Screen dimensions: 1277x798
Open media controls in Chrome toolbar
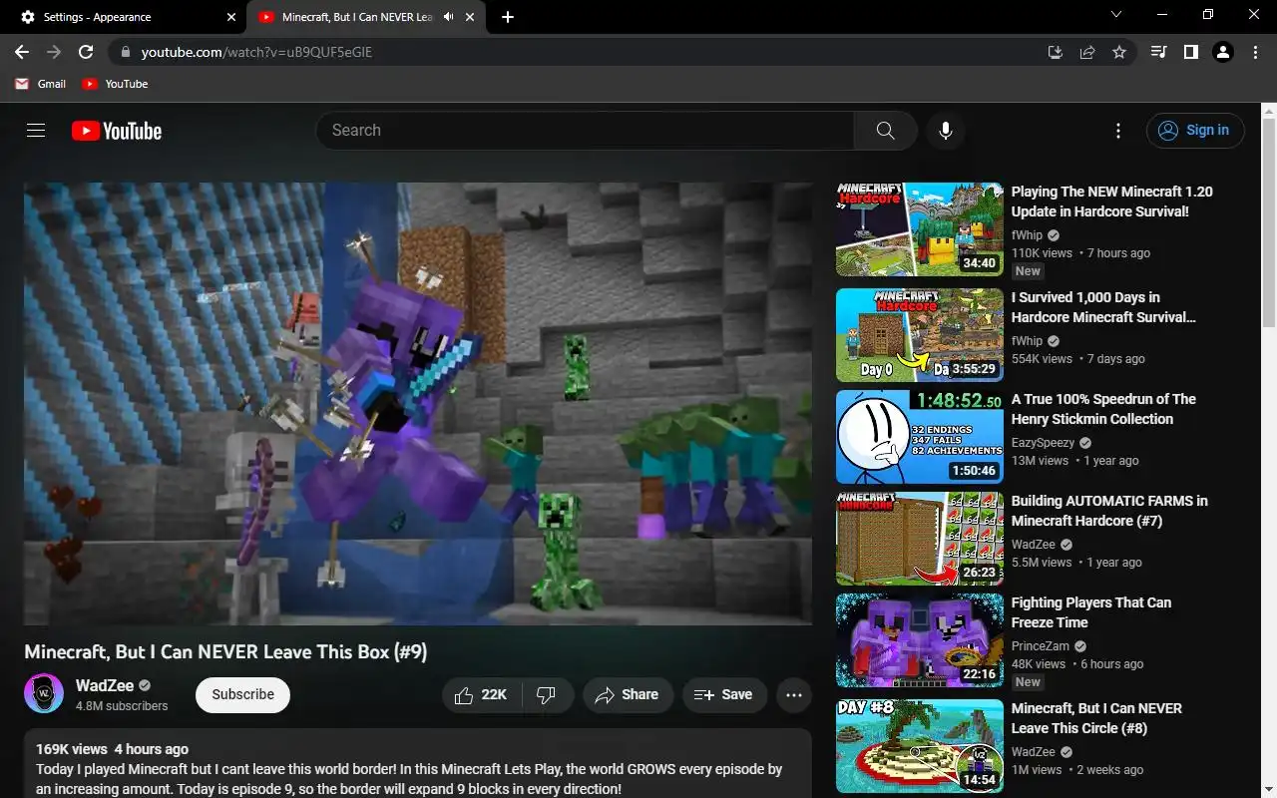point(1158,52)
